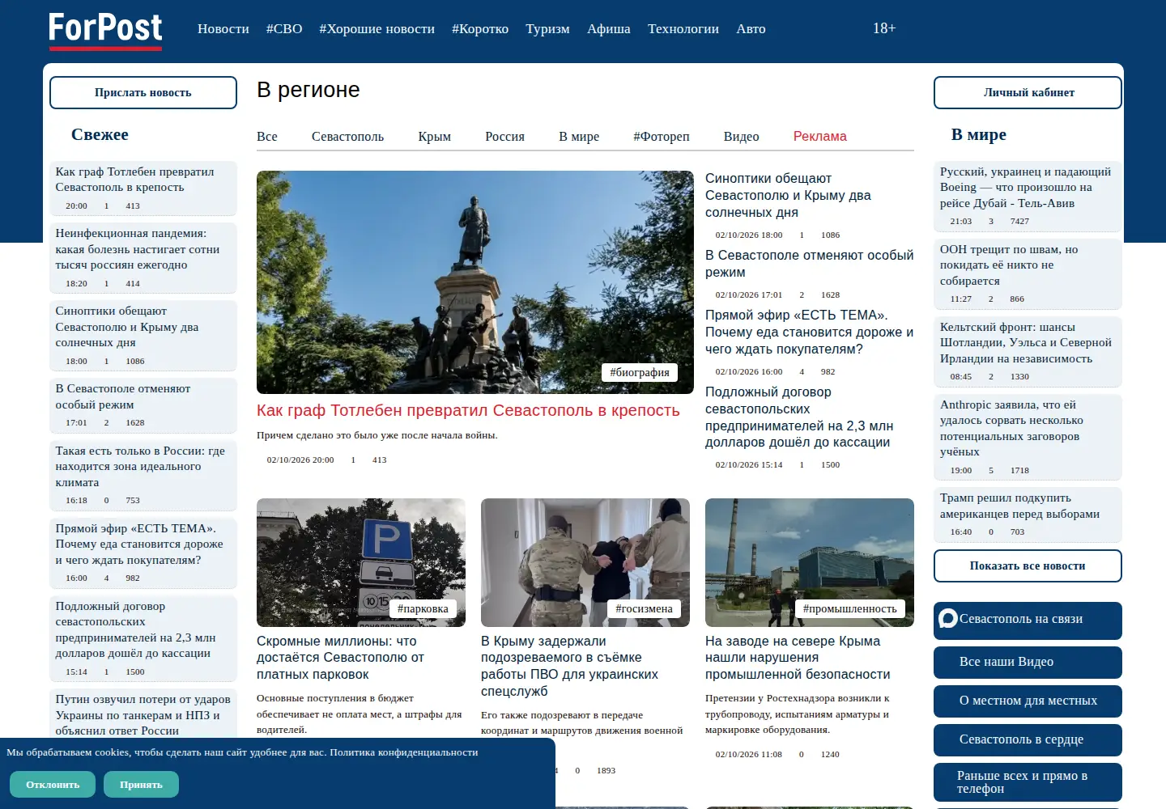Open В мире item Кельтский фронт

(x=1025, y=342)
